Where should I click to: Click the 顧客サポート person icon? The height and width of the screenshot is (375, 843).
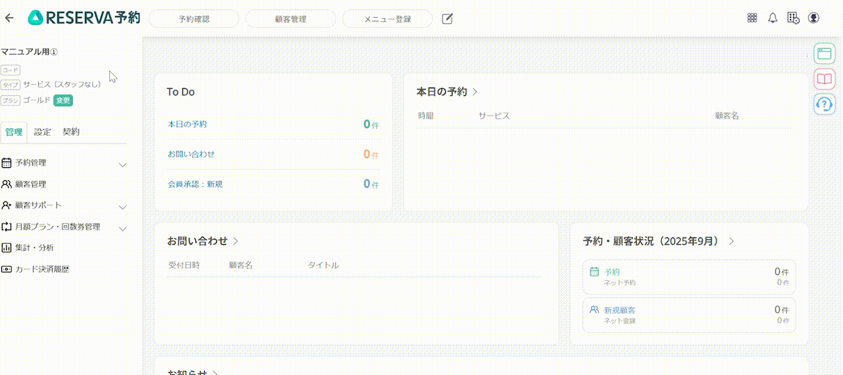[7, 205]
